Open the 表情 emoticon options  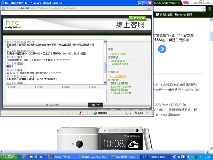coord(39,87)
